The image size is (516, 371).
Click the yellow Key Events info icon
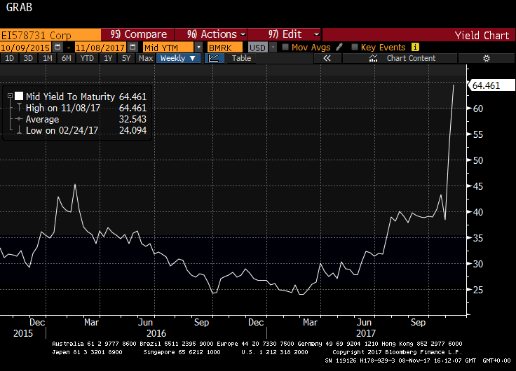[x=415, y=47]
